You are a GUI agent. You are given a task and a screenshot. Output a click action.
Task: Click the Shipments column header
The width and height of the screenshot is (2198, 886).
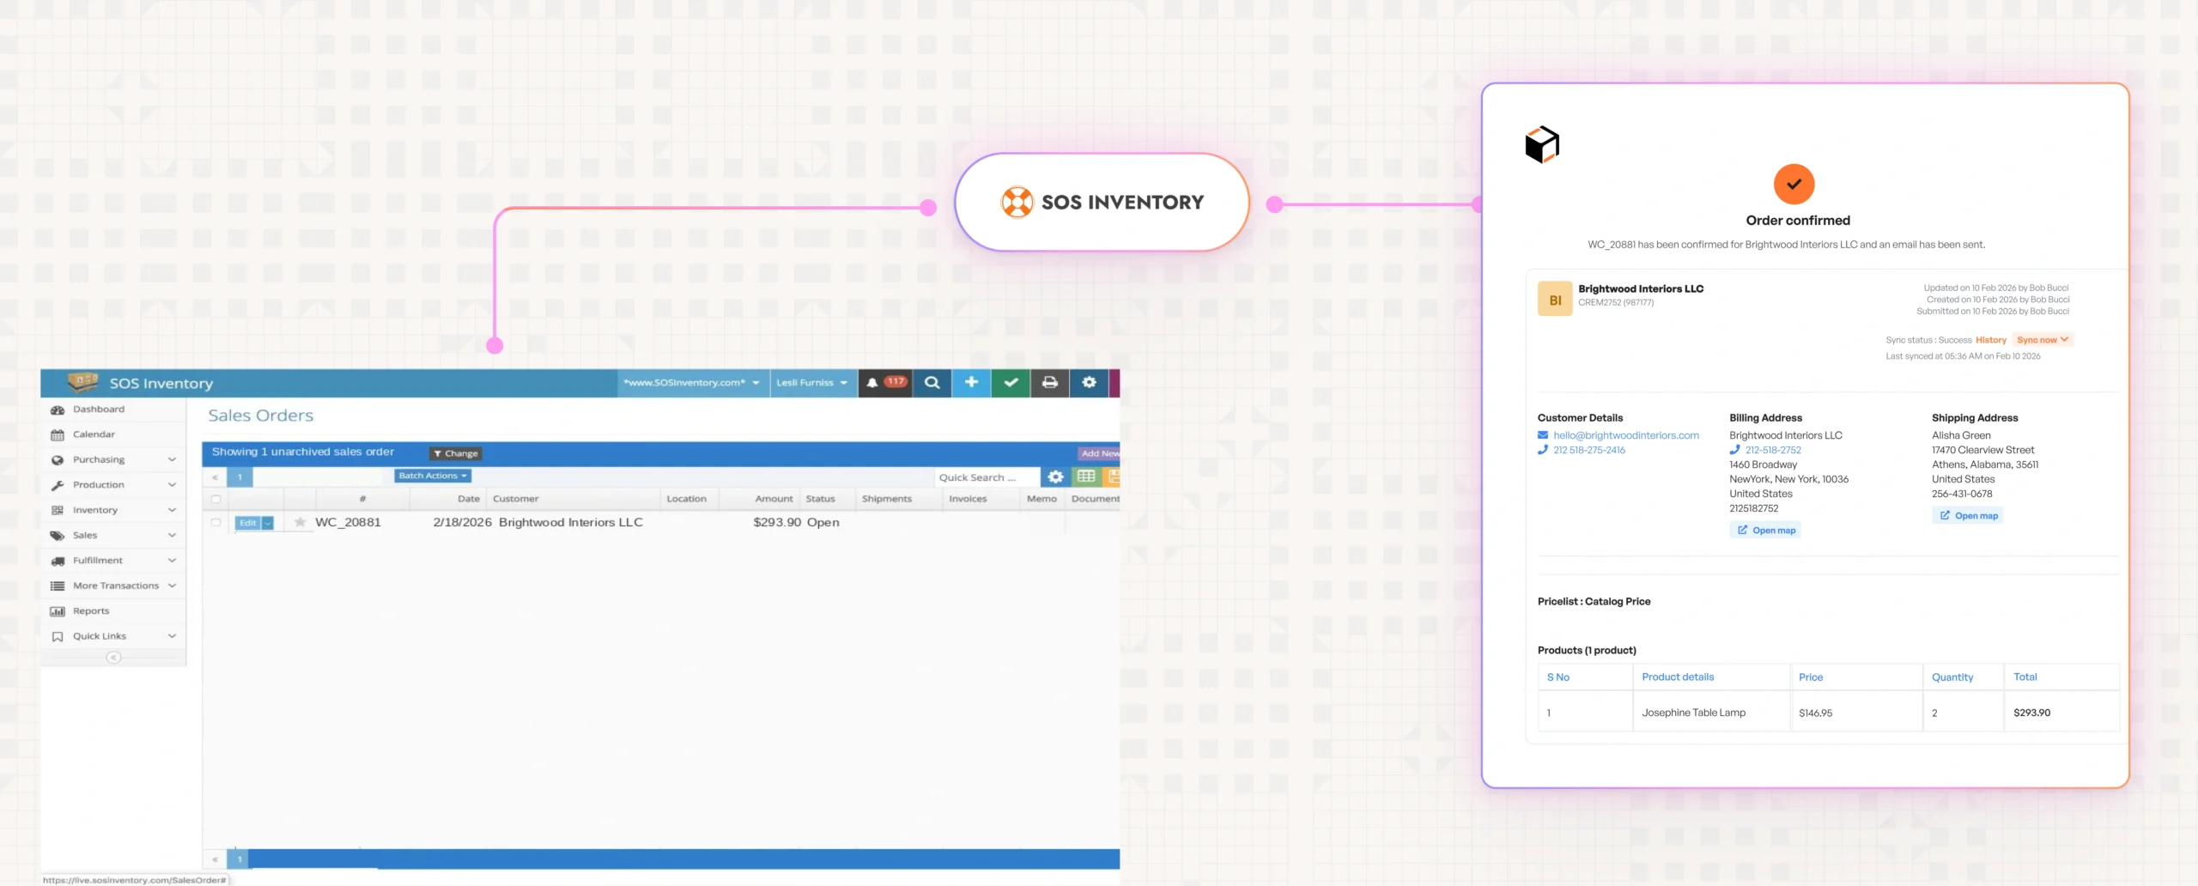[x=887, y=499]
